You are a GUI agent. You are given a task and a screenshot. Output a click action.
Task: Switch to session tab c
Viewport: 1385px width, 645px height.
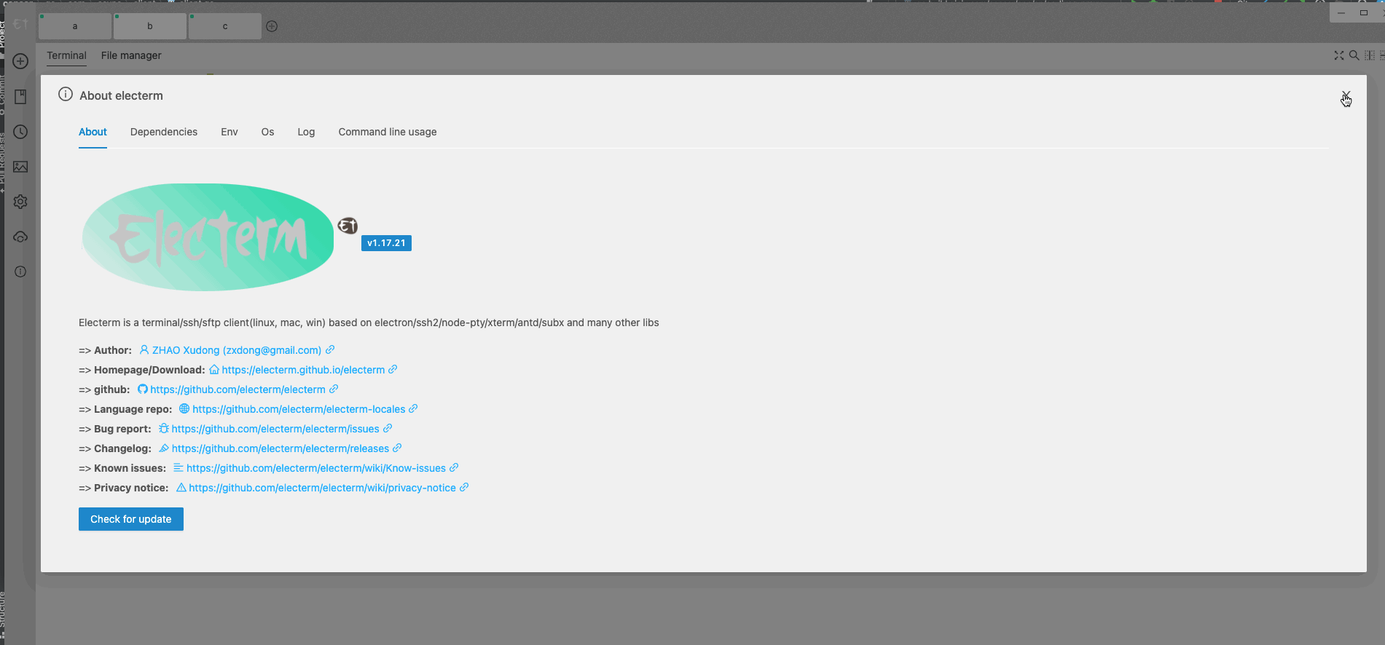225,26
